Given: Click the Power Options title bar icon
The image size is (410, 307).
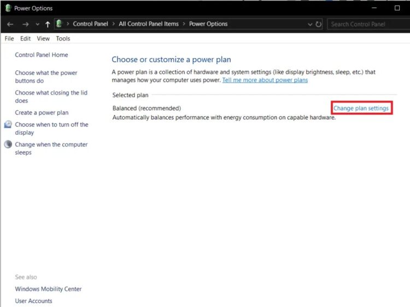Looking at the screenshot, I should coord(8,8).
